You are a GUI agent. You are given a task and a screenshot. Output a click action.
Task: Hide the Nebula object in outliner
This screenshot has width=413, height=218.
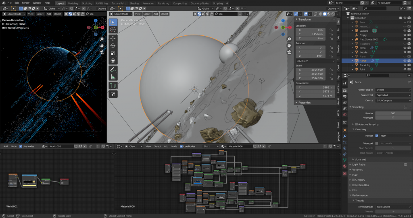click(x=405, y=52)
